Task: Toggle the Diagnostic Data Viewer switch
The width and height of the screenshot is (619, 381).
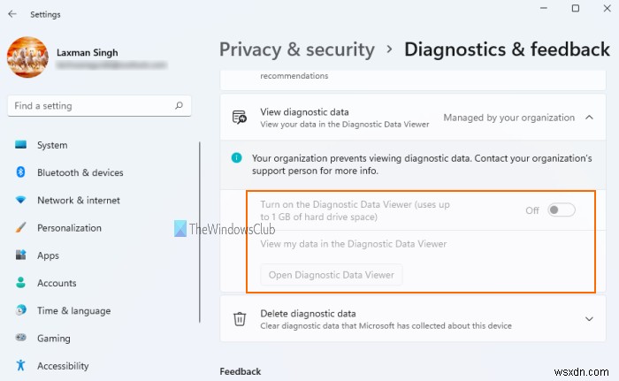Action: pos(562,210)
